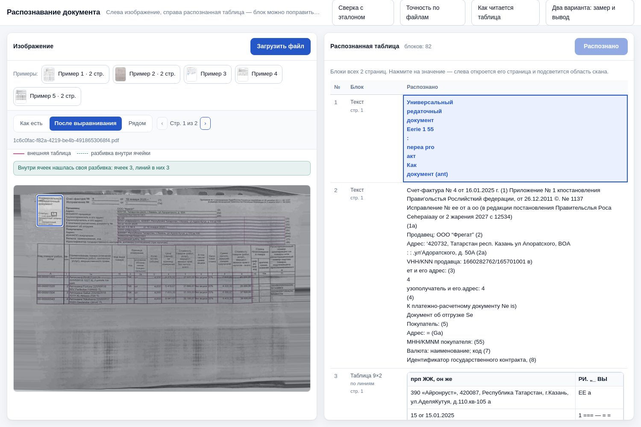Viewport: 641px width, 427px height.
Task: Switch view to Как есть
Action: click(x=31, y=123)
